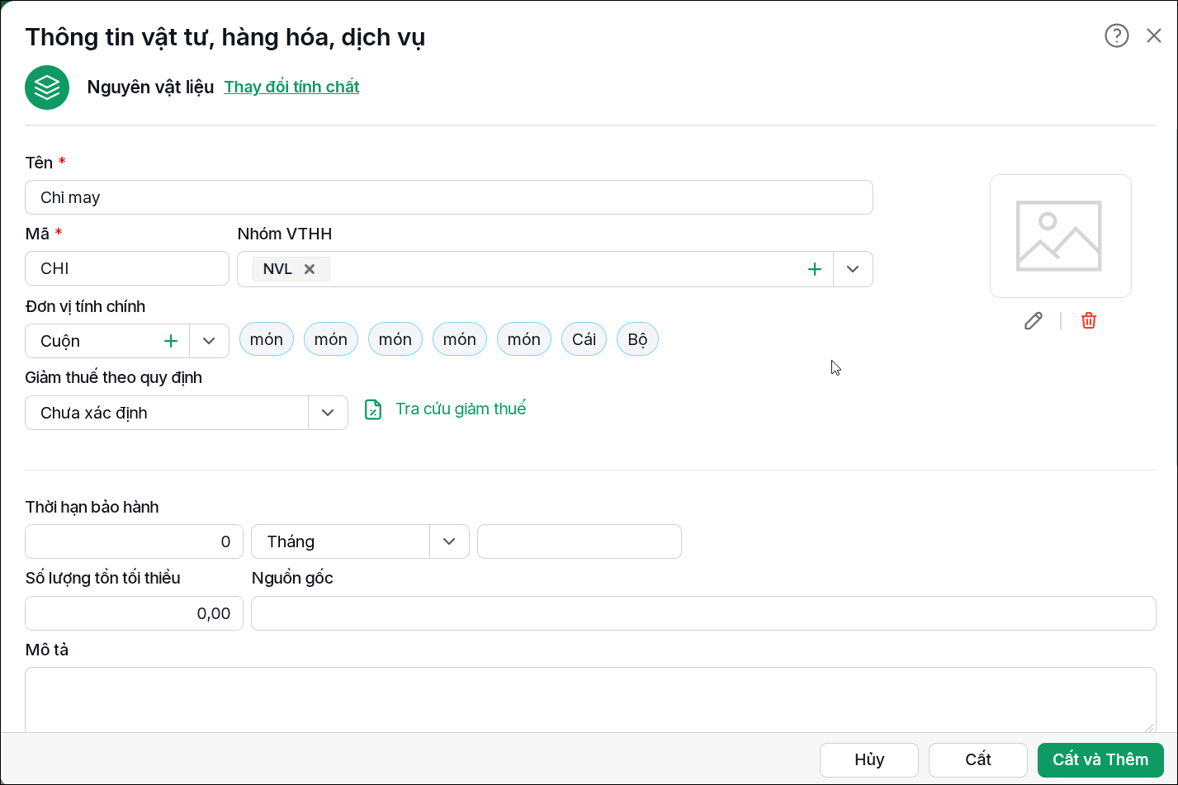This screenshot has height=785, width=1178.
Task: Open the Thay đổi tính chất link
Action: [291, 87]
